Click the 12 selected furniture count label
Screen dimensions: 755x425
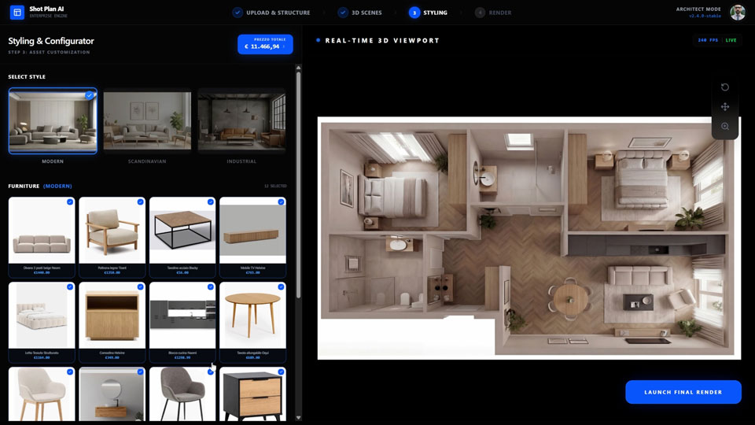[x=275, y=187]
